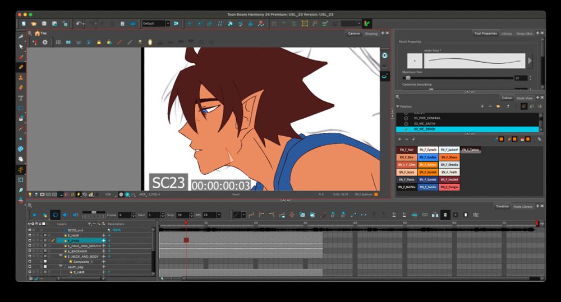This screenshot has height=302, width=561.
Task: Select the arrow Select tool
Action: 21,47
